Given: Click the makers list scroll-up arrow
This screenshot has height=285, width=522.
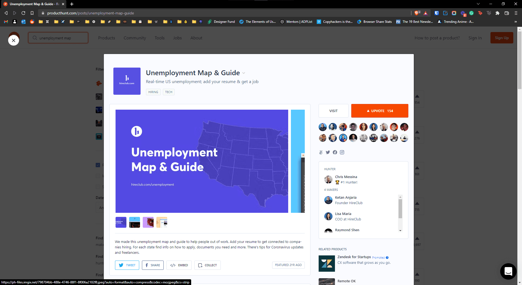Looking at the screenshot, I should (400, 197).
